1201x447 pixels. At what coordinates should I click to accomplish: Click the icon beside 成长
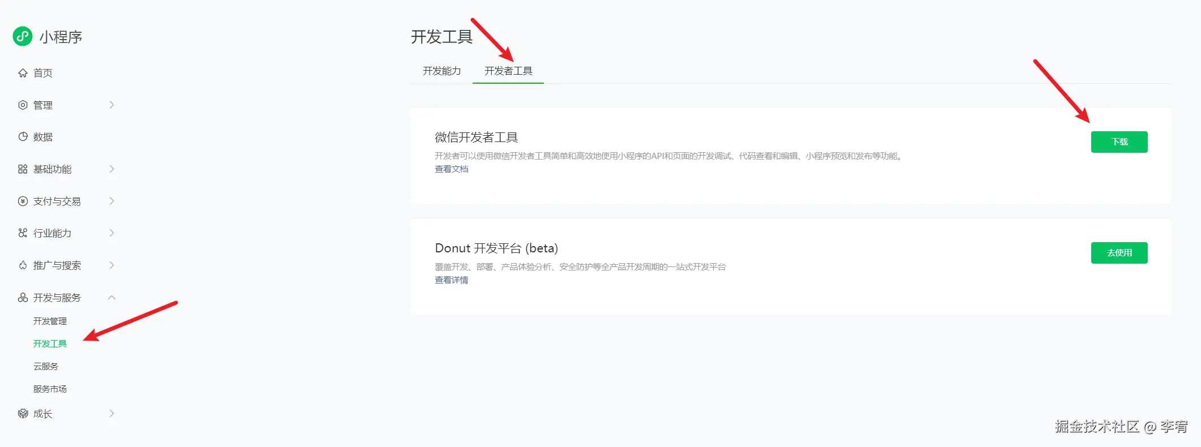tap(23, 414)
